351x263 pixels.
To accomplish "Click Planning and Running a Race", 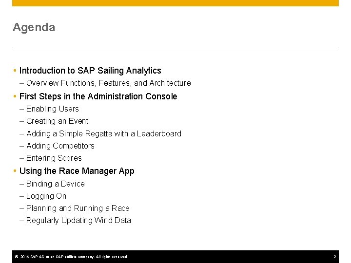I will point(78,208).
